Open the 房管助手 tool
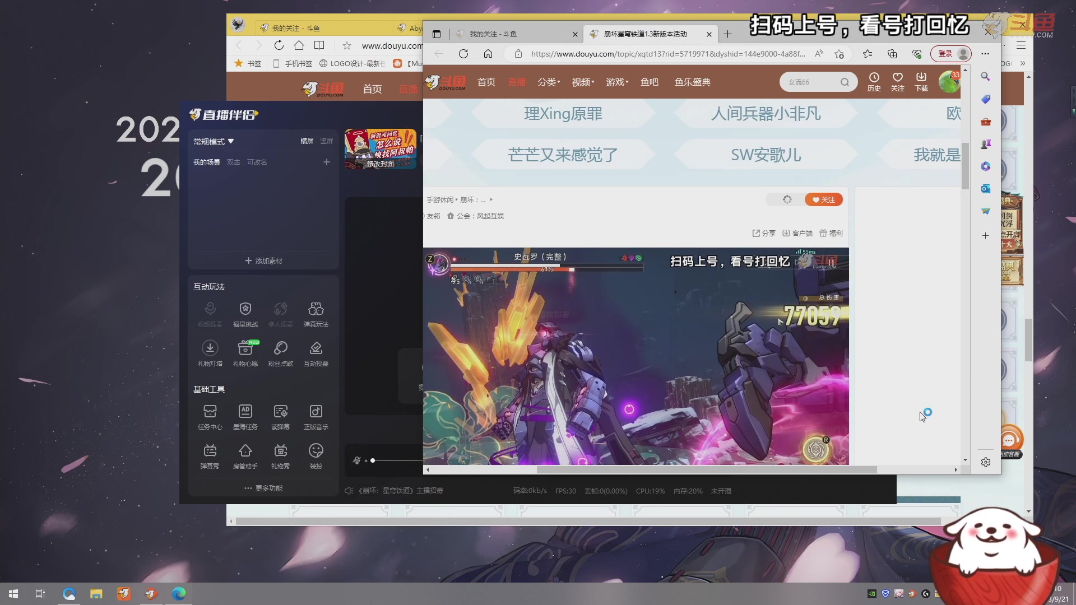1076x605 pixels. pyautogui.click(x=245, y=456)
